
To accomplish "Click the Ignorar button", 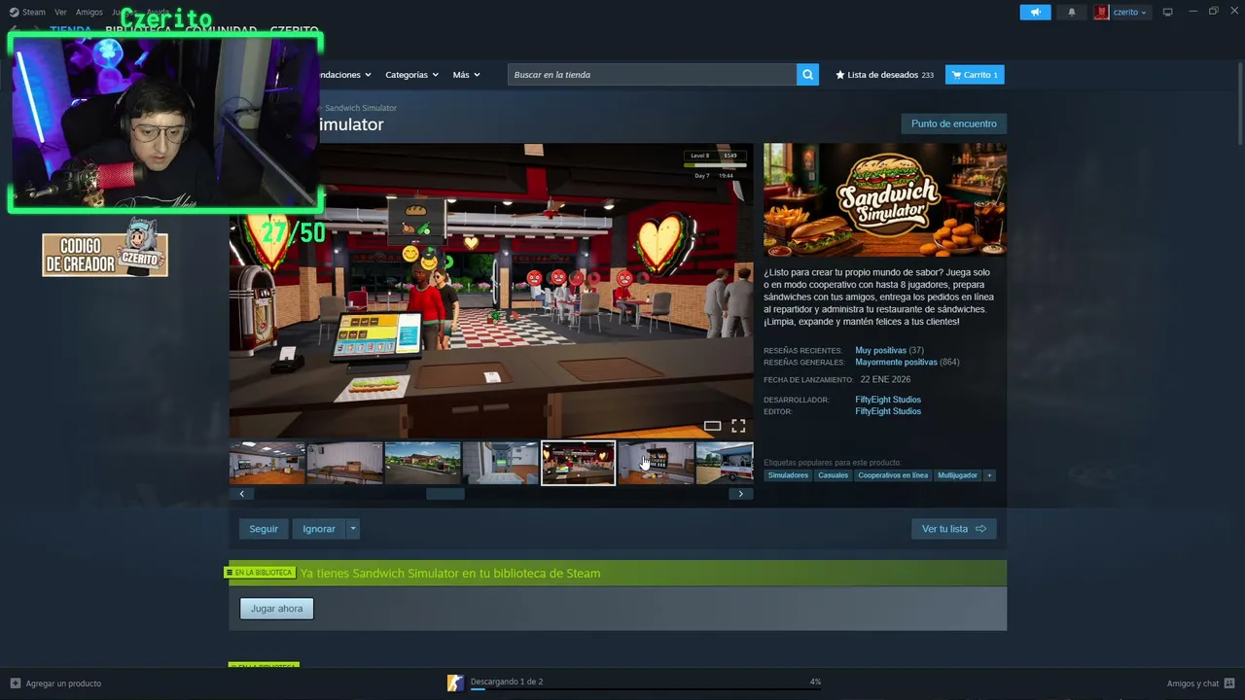I will pyautogui.click(x=319, y=529).
